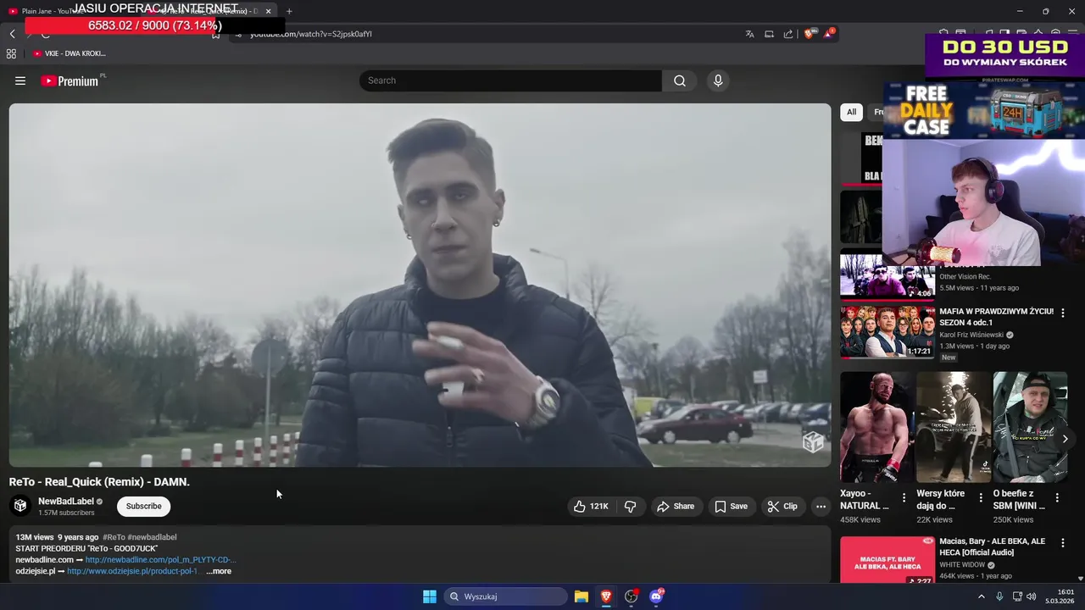This screenshot has height=610, width=1085.
Task: Click the search magnifier button
Action: [x=680, y=80]
